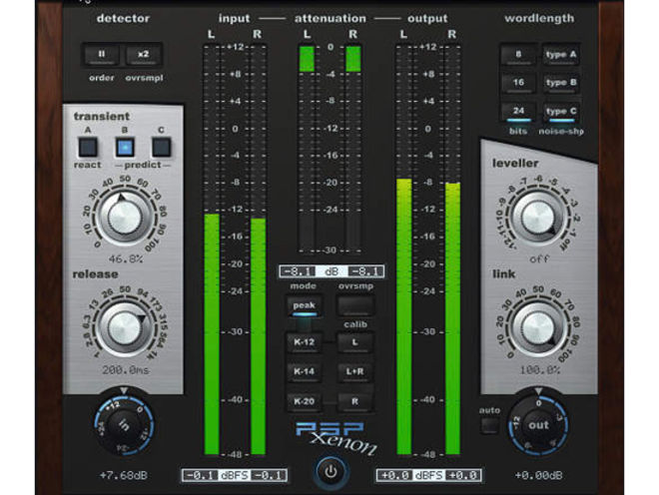Screen dimensions: 659x495
Task: Click the input right level meter
Action: (x=258, y=250)
